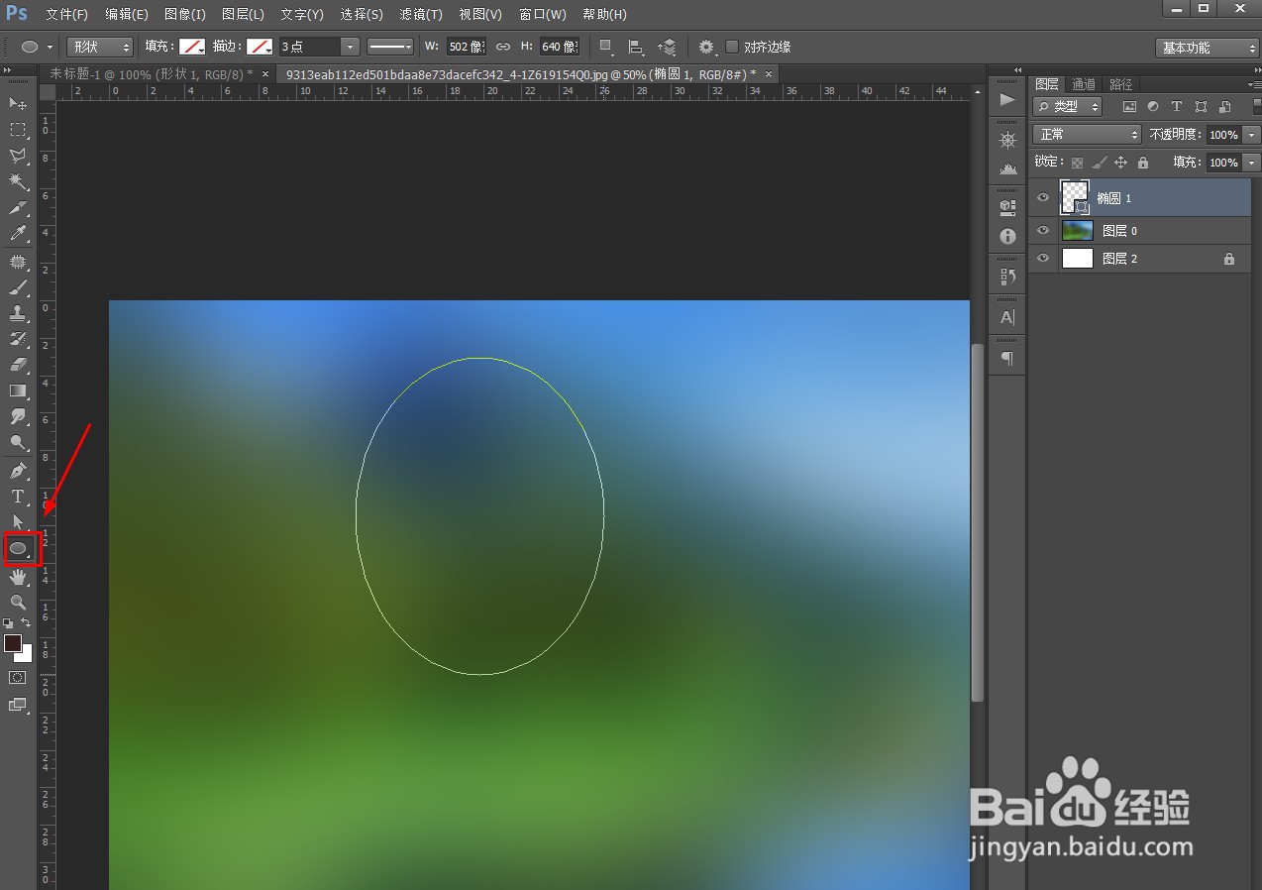1262x890 pixels.
Task: Open the gear geometry options dropdown
Action: pyautogui.click(x=706, y=47)
